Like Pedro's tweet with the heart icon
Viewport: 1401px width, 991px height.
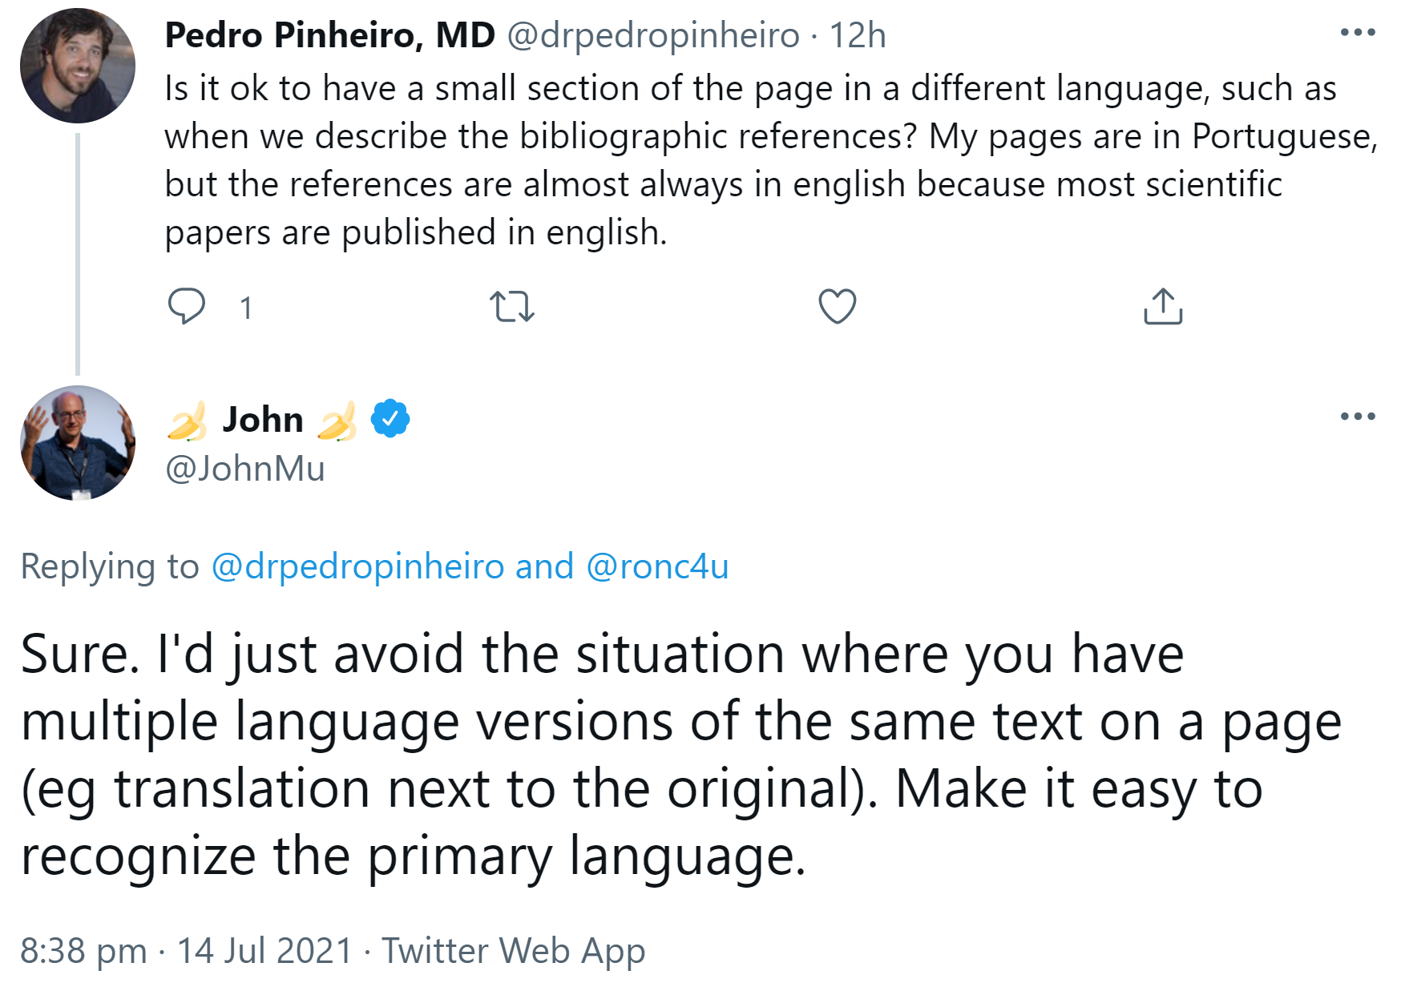(837, 307)
